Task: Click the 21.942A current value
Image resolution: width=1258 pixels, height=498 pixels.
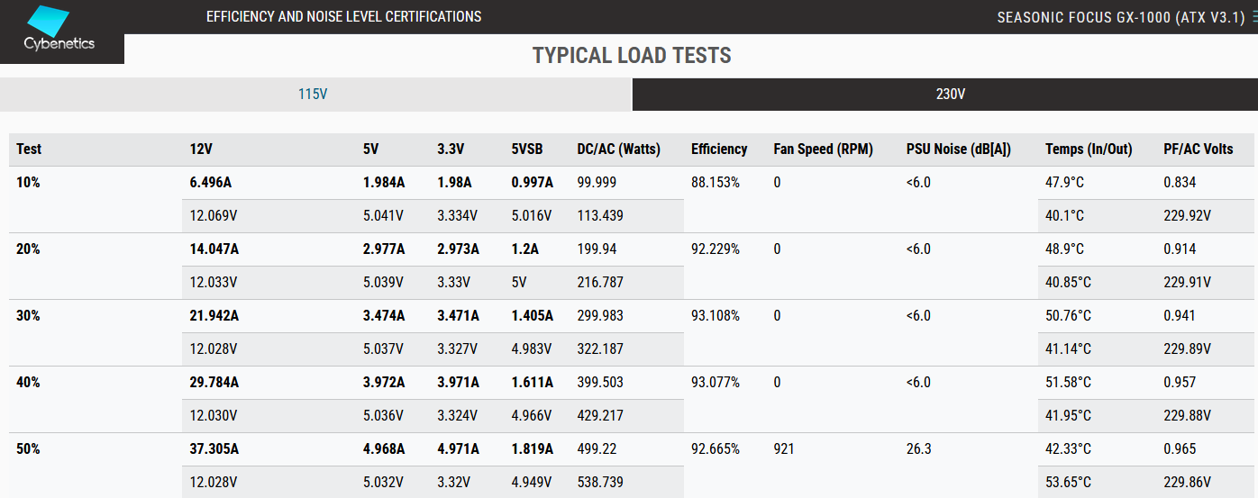Action: click(214, 316)
